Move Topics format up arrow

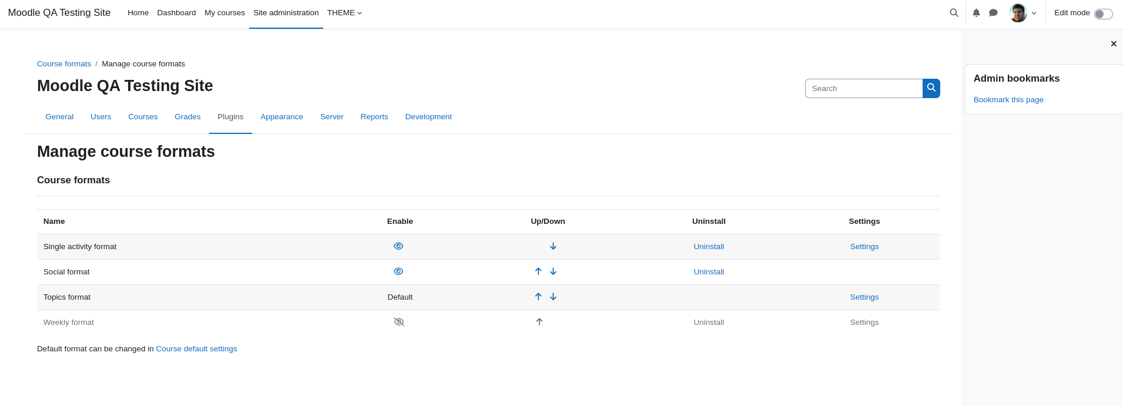tap(538, 297)
